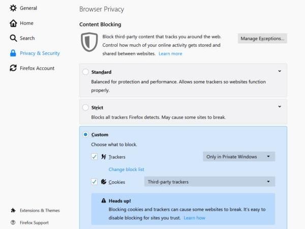The width and height of the screenshot is (305, 229).
Task: Click the General gear icon
Action: tap(13, 8)
